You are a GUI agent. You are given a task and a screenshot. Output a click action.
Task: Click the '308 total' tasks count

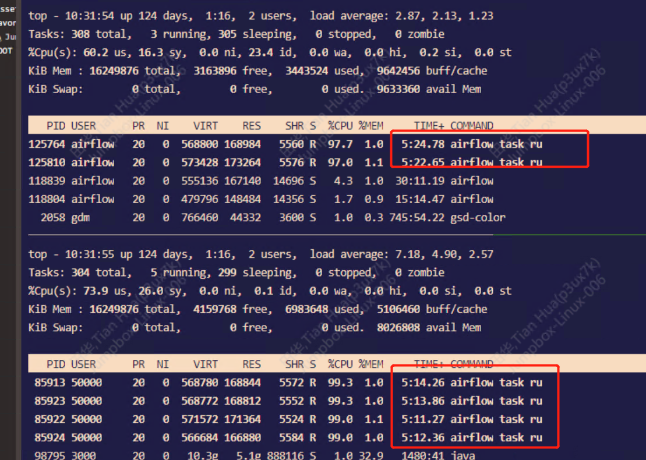click(x=101, y=34)
